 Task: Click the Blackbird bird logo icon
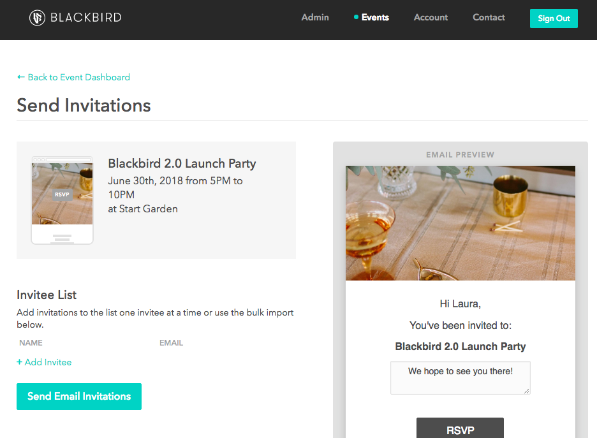pyautogui.click(x=37, y=18)
